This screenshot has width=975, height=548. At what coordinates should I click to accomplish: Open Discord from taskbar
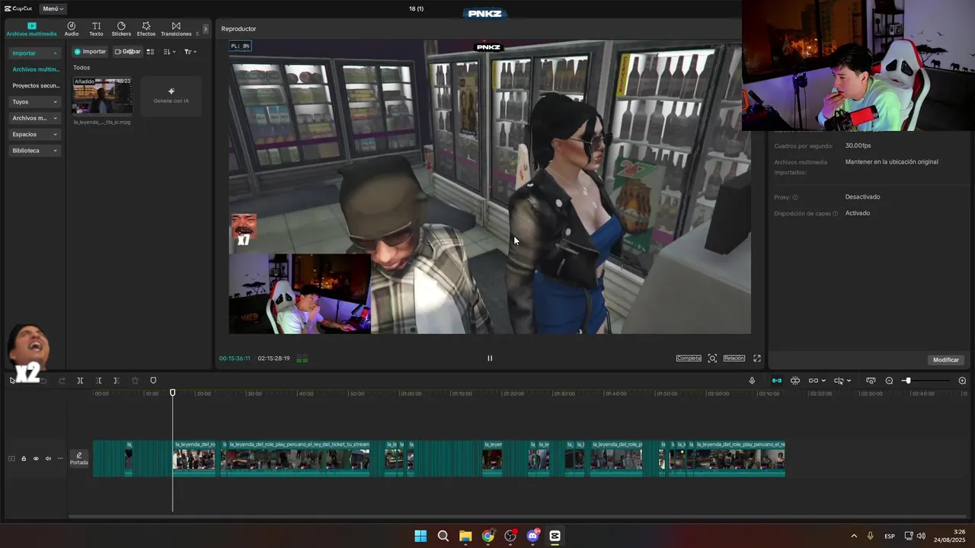pyautogui.click(x=532, y=536)
